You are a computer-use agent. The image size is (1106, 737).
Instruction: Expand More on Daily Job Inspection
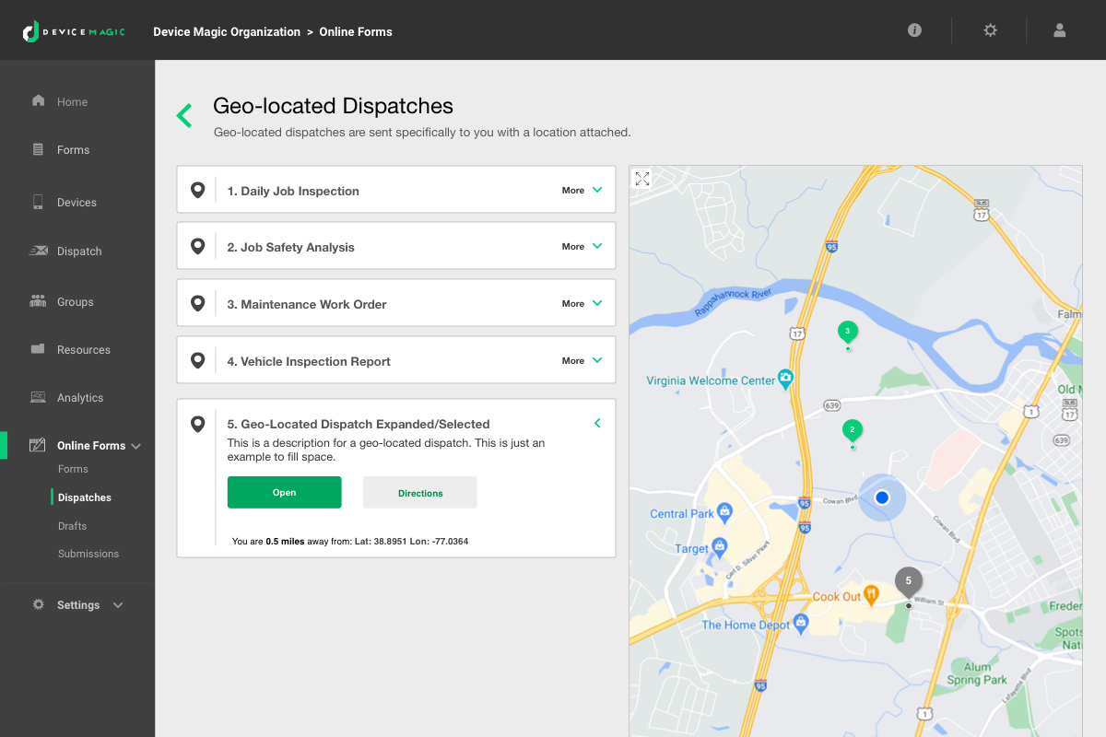coord(582,190)
